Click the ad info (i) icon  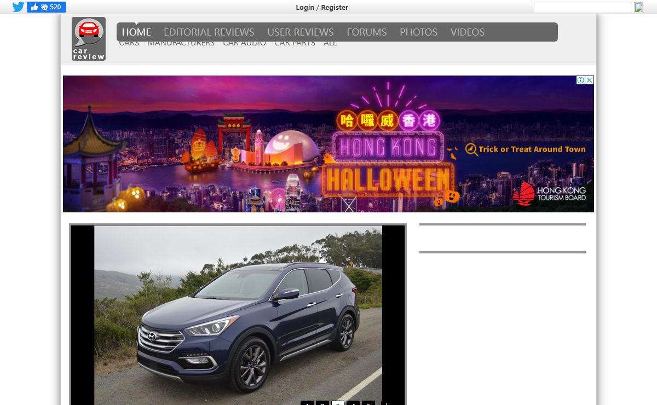(x=581, y=80)
